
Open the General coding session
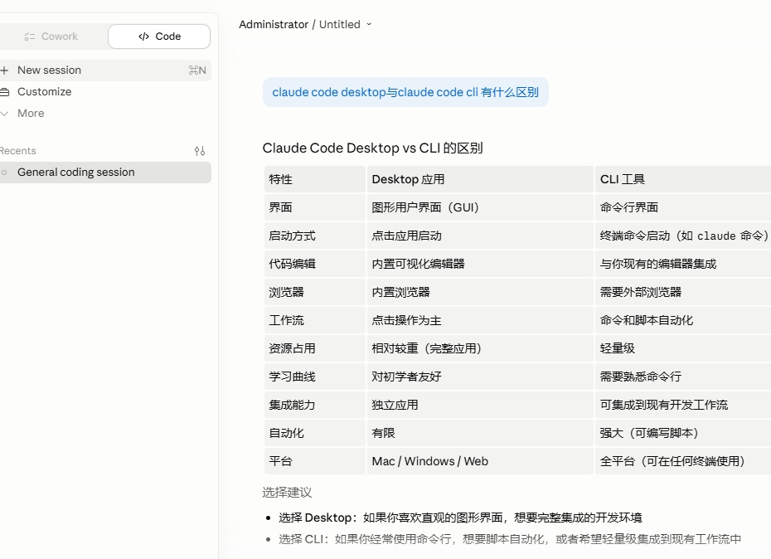click(104, 173)
